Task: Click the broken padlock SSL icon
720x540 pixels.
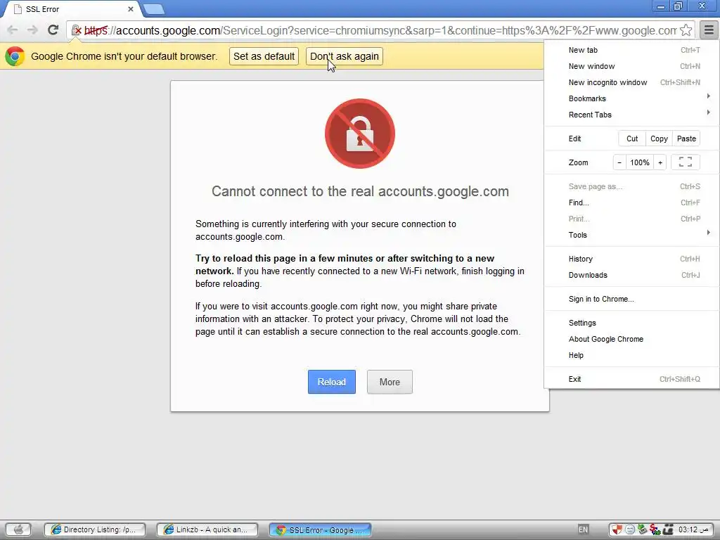Action: click(x=77, y=30)
